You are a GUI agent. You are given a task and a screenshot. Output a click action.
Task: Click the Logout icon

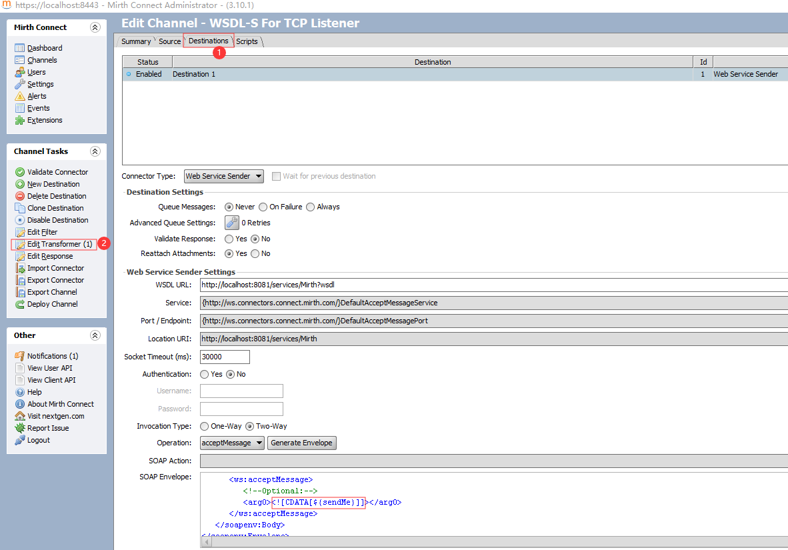point(19,441)
